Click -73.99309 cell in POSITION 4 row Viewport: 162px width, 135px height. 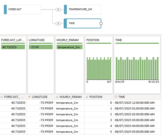coord(41,126)
